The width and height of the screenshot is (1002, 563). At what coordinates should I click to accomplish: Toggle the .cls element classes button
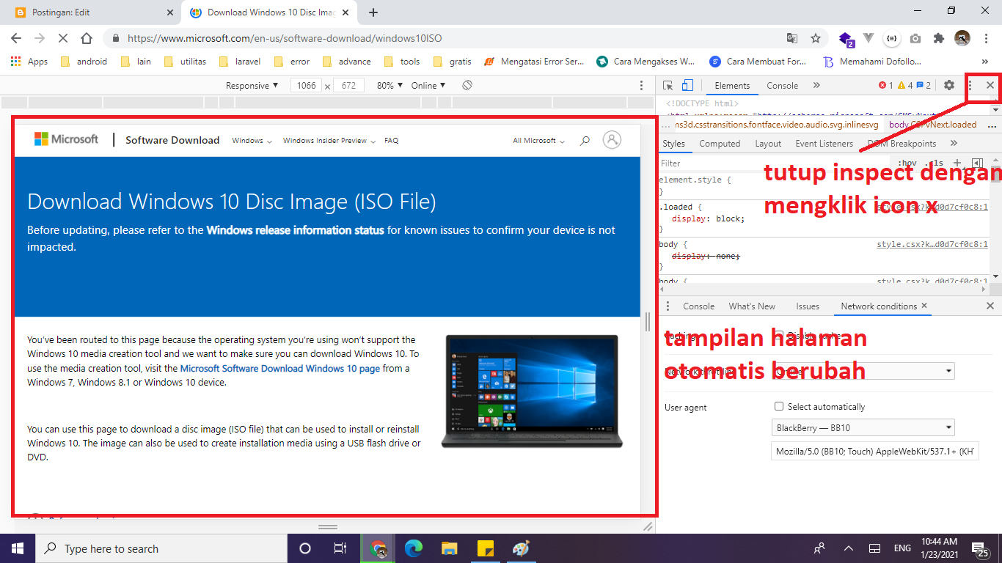point(935,163)
